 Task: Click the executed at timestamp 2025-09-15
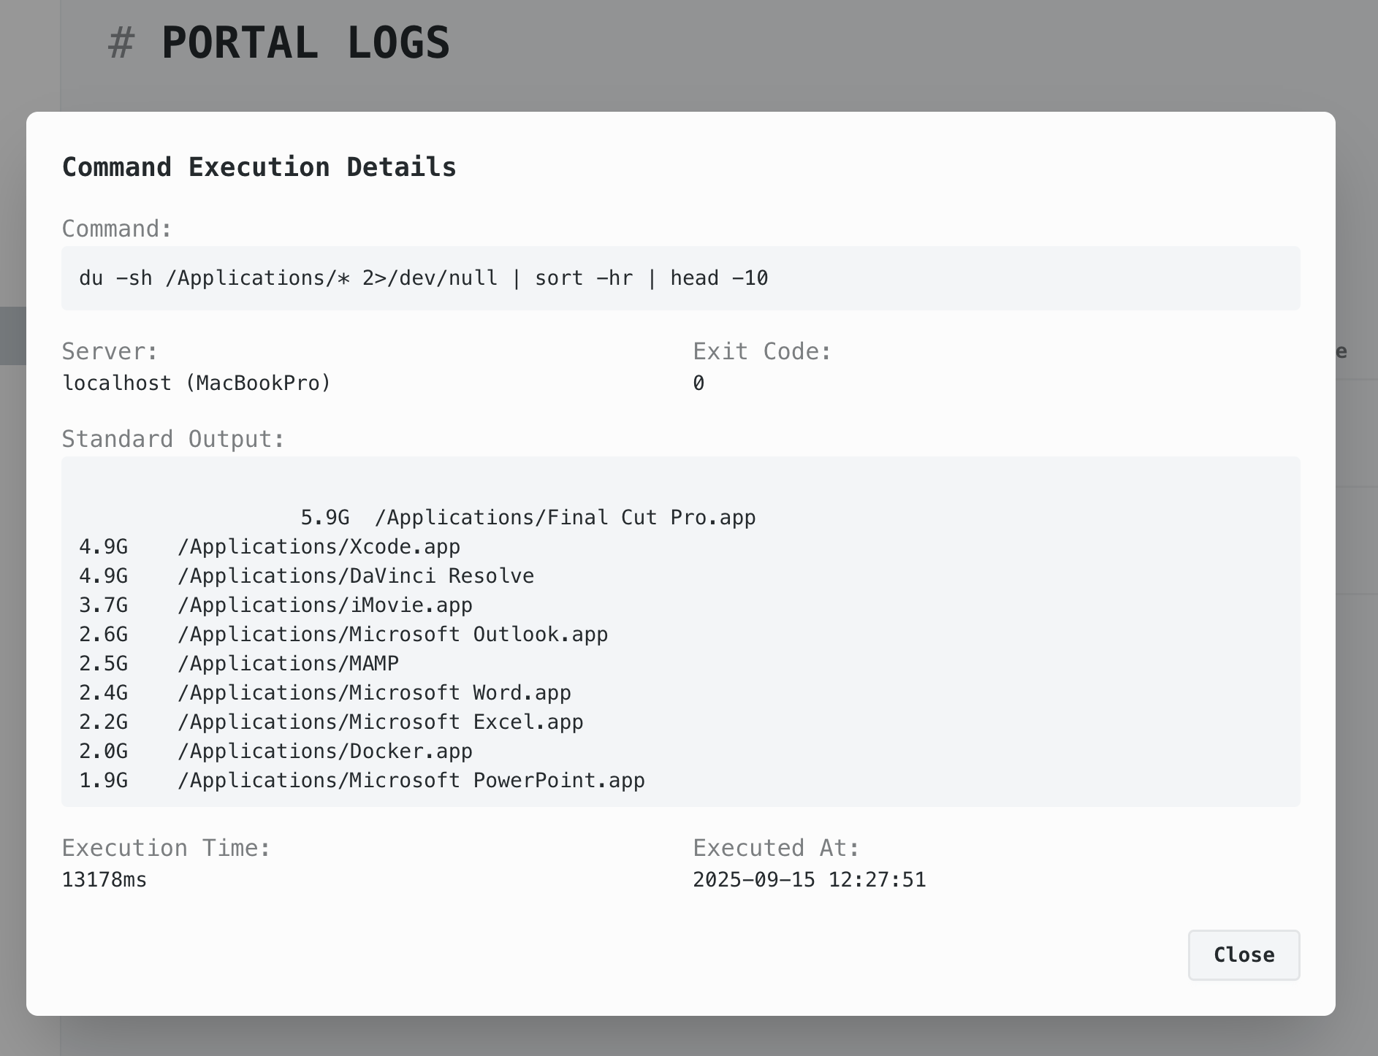click(x=809, y=880)
